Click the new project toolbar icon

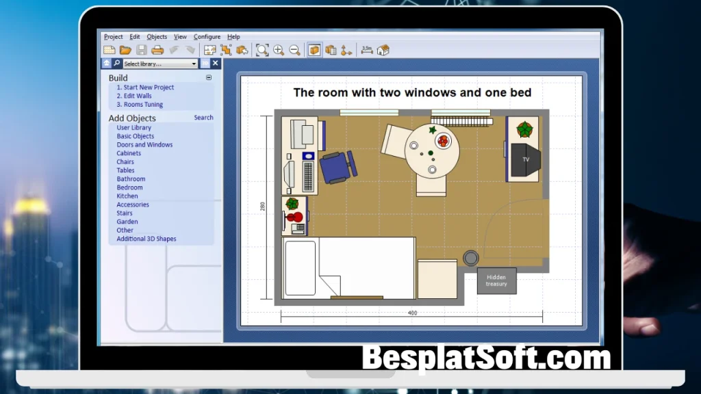(110, 50)
